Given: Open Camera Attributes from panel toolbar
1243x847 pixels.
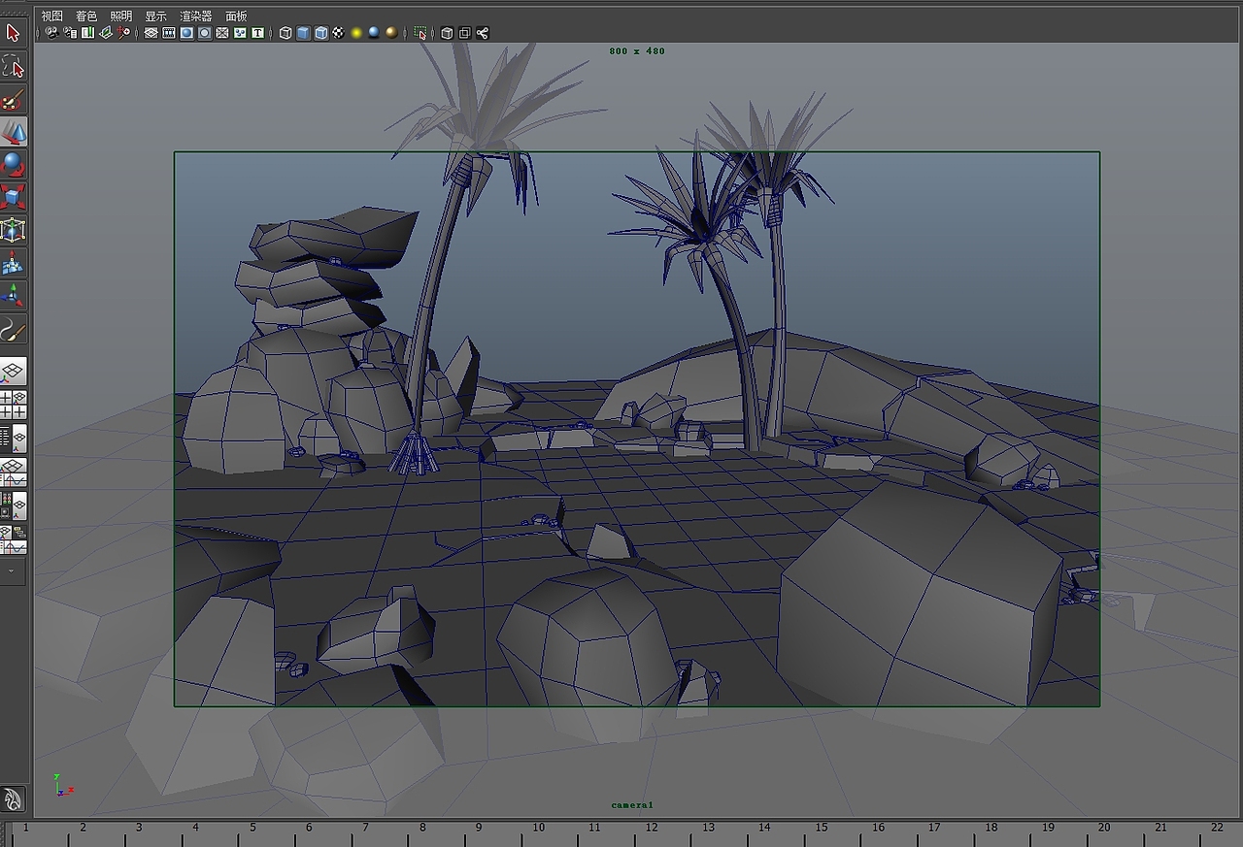Looking at the screenshot, I should [71, 33].
